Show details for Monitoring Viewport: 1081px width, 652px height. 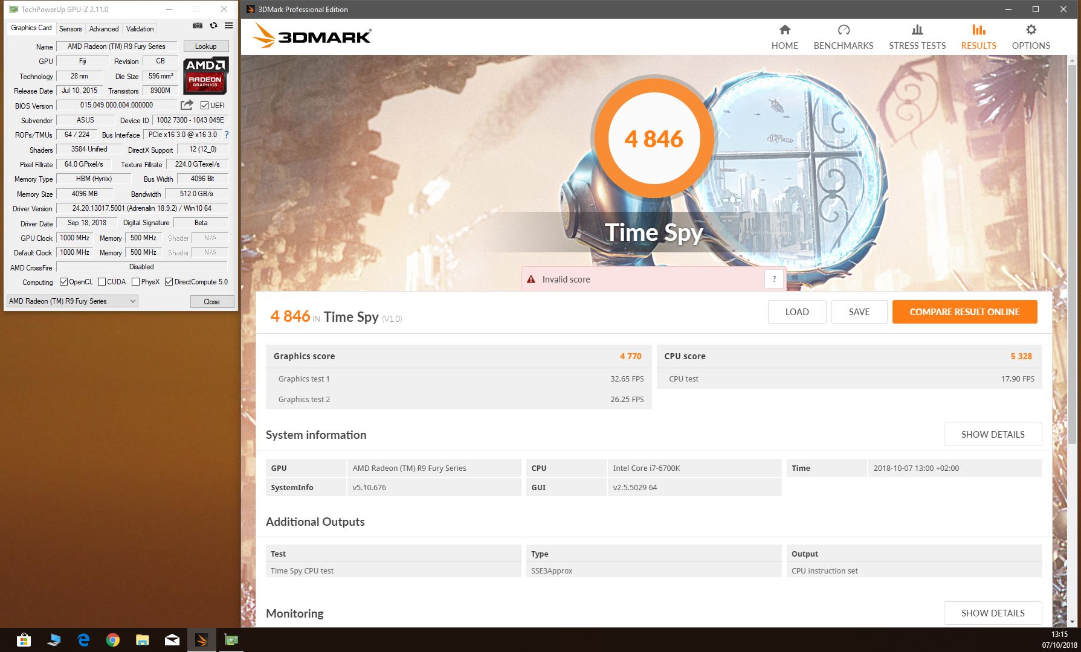click(x=993, y=613)
